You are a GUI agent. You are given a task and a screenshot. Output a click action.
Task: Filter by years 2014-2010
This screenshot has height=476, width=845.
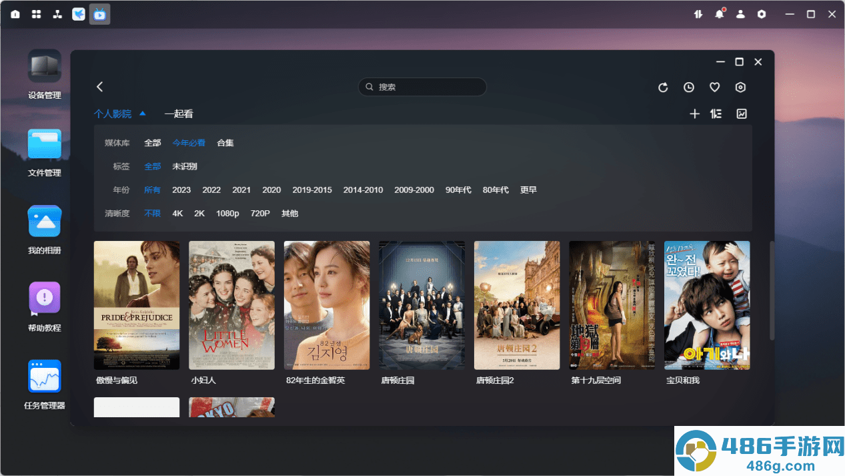363,190
